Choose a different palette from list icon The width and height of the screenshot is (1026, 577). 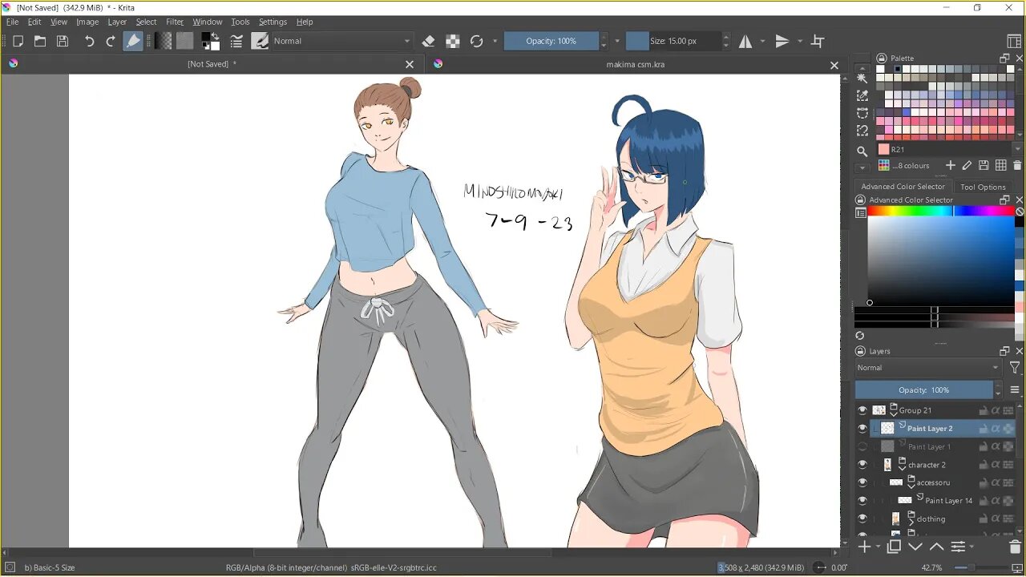(x=884, y=165)
